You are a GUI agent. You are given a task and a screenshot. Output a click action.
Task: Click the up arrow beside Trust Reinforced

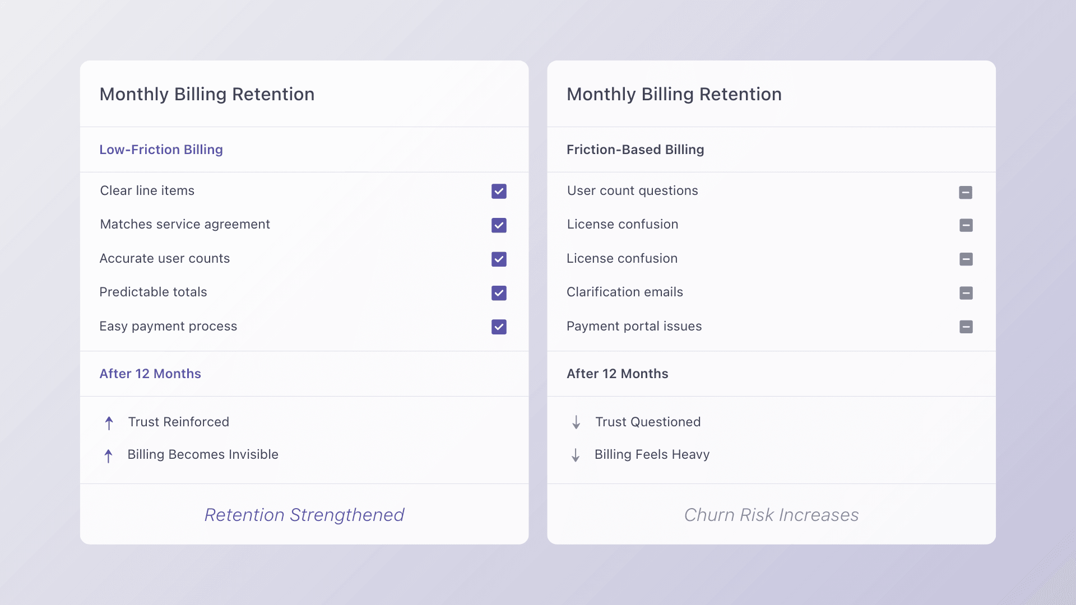point(109,423)
